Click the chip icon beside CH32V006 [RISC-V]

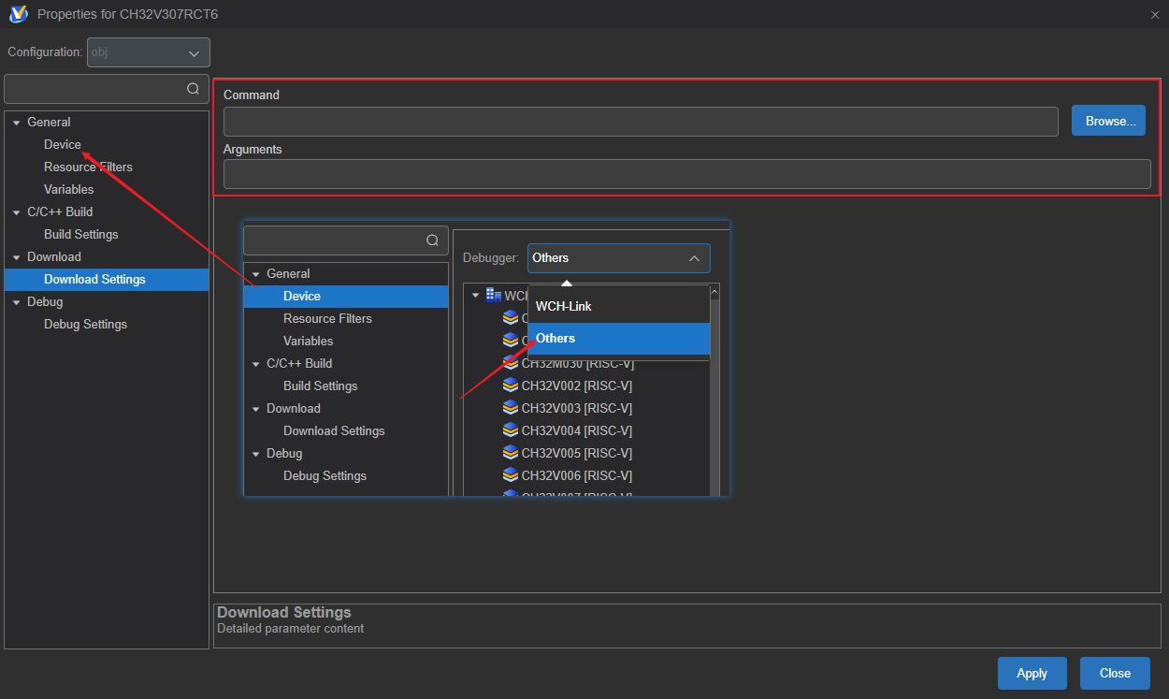click(x=510, y=474)
